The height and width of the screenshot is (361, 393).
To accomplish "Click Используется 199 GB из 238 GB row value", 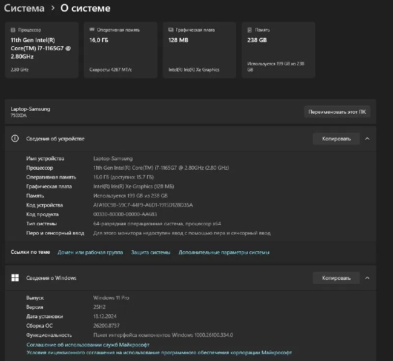I will pyautogui.click(x=130, y=196).
